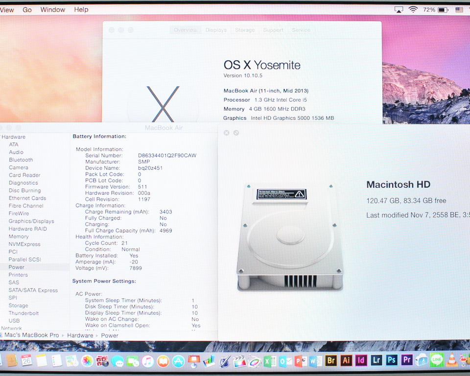
Task: Open Microsoft Excel in the Dock
Action: coord(270,361)
